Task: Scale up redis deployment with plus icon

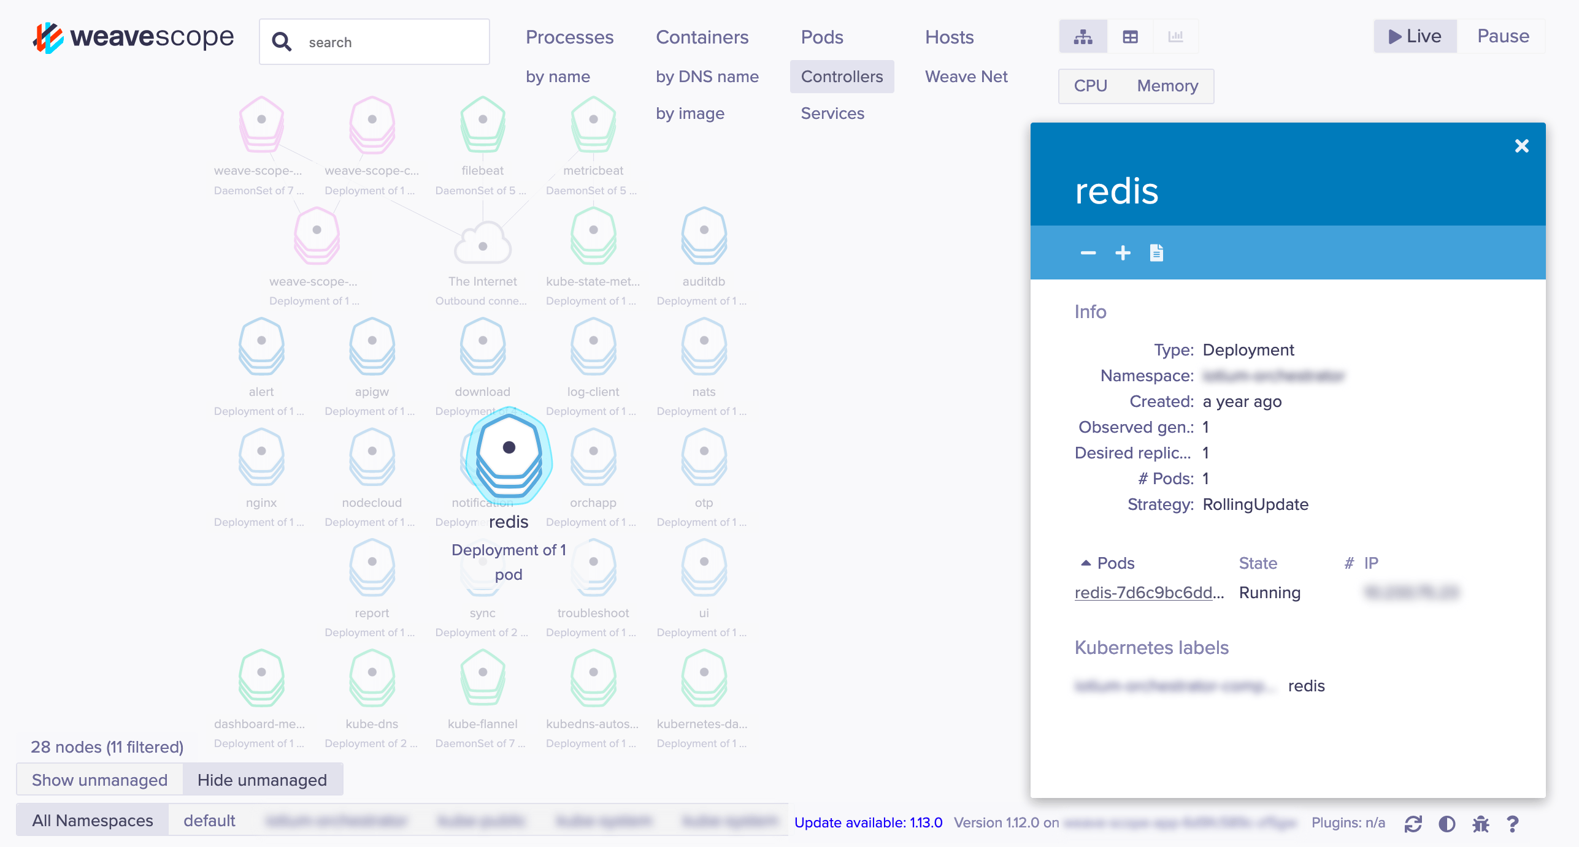Action: click(x=1123, y=252)
